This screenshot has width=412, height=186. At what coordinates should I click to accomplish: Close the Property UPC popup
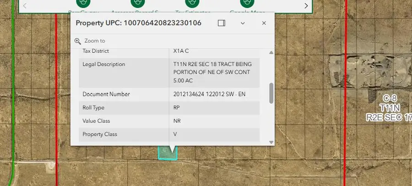click(x=264, y=23)
